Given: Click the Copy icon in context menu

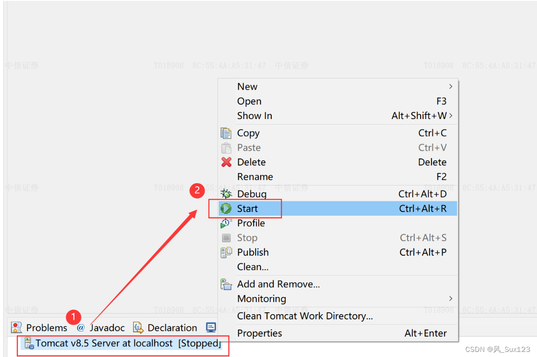Looking at the screenshot, I should 226,133.
